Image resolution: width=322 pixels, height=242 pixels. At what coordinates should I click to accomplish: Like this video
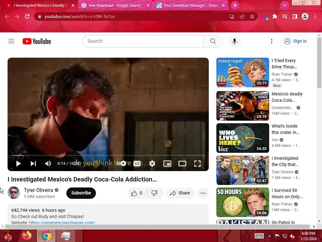(137, 193)
